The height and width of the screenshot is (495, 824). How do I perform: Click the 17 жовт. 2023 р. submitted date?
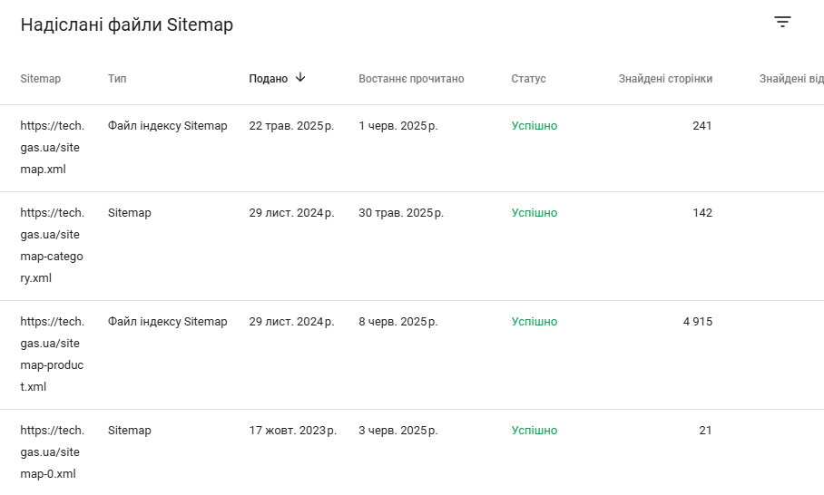click(293, 431)
